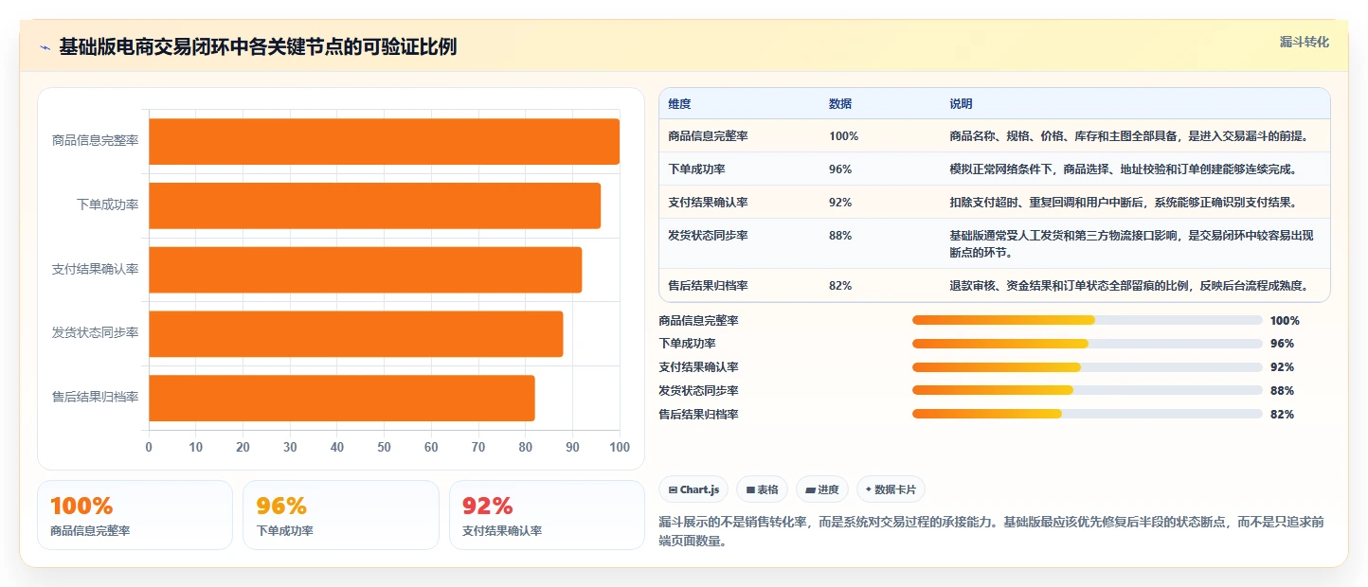Click table cell 发货状态同步率
Image resolution: width=1368 pixels, height=587 pixels.
708,236
